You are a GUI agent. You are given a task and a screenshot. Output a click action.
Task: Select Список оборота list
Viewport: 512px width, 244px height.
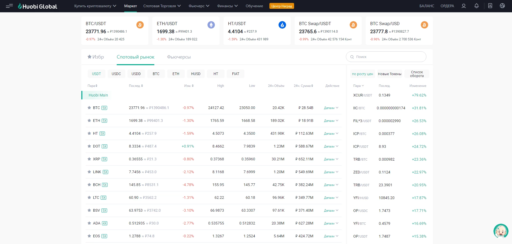click(x=417, y=74)
